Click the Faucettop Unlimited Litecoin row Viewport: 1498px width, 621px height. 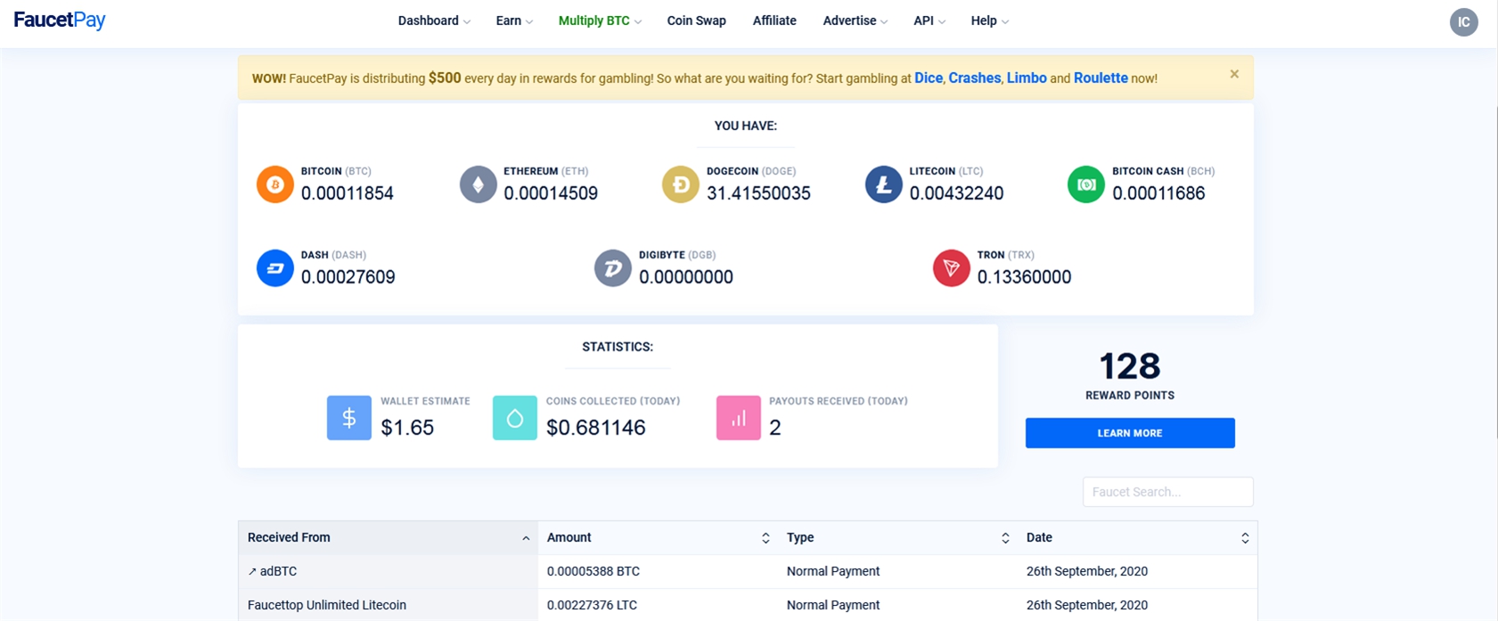pyautogui.click(x=748, y=605)
